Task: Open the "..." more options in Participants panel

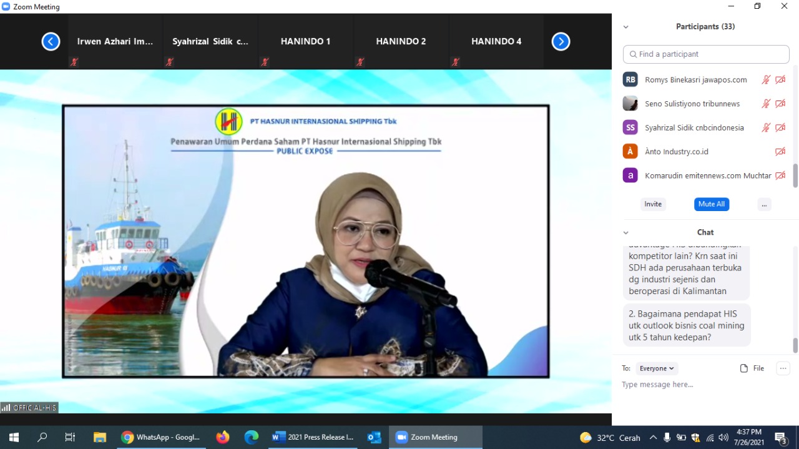Action: (x=764, y=204)
